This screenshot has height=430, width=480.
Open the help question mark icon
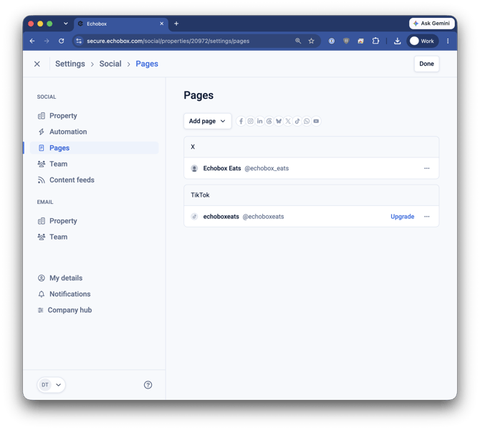pyautogui.click(x=148, y=385)
